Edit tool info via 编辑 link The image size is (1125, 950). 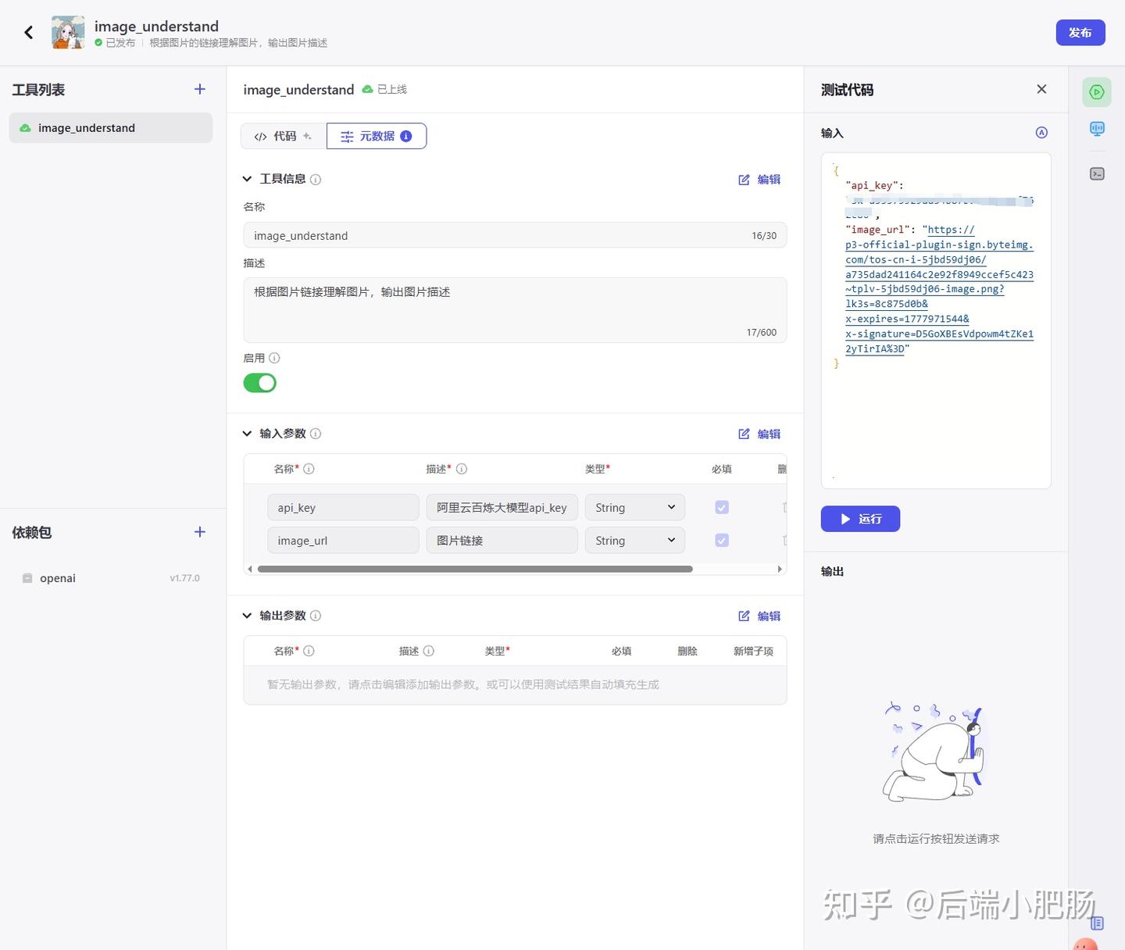click(x=759, y=180)
